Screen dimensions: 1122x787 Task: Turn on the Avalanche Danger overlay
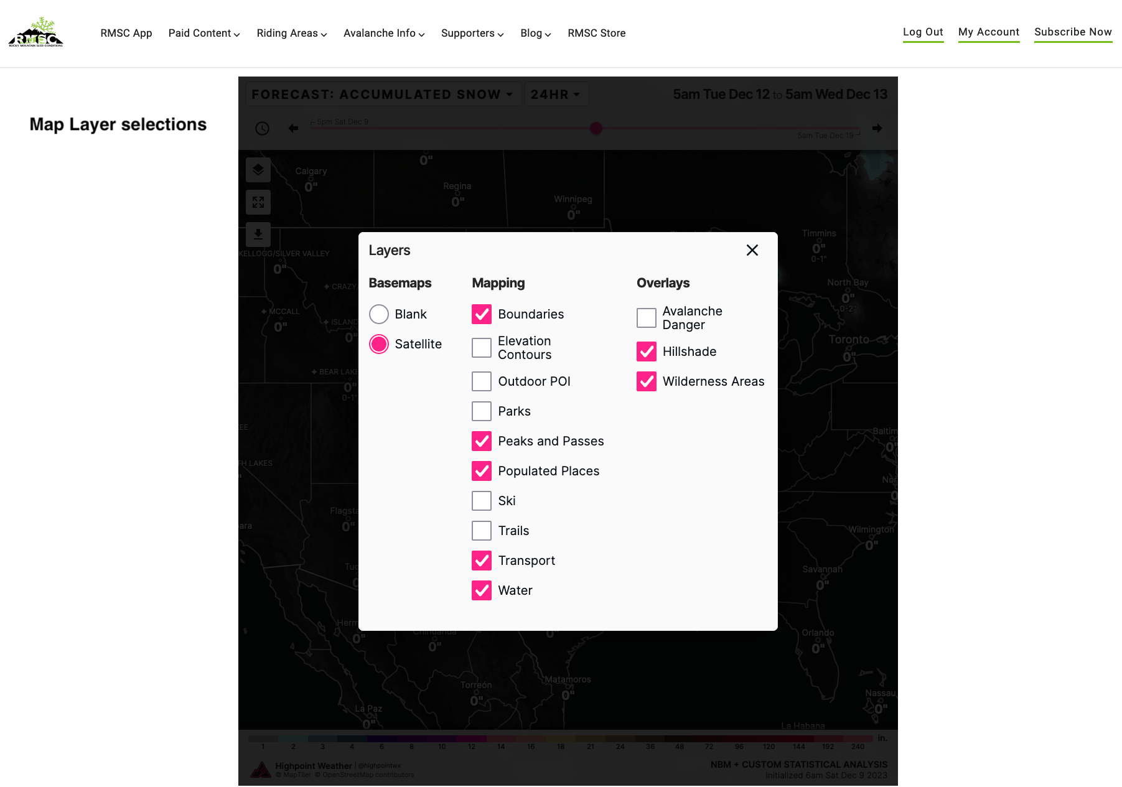point(647,318)
